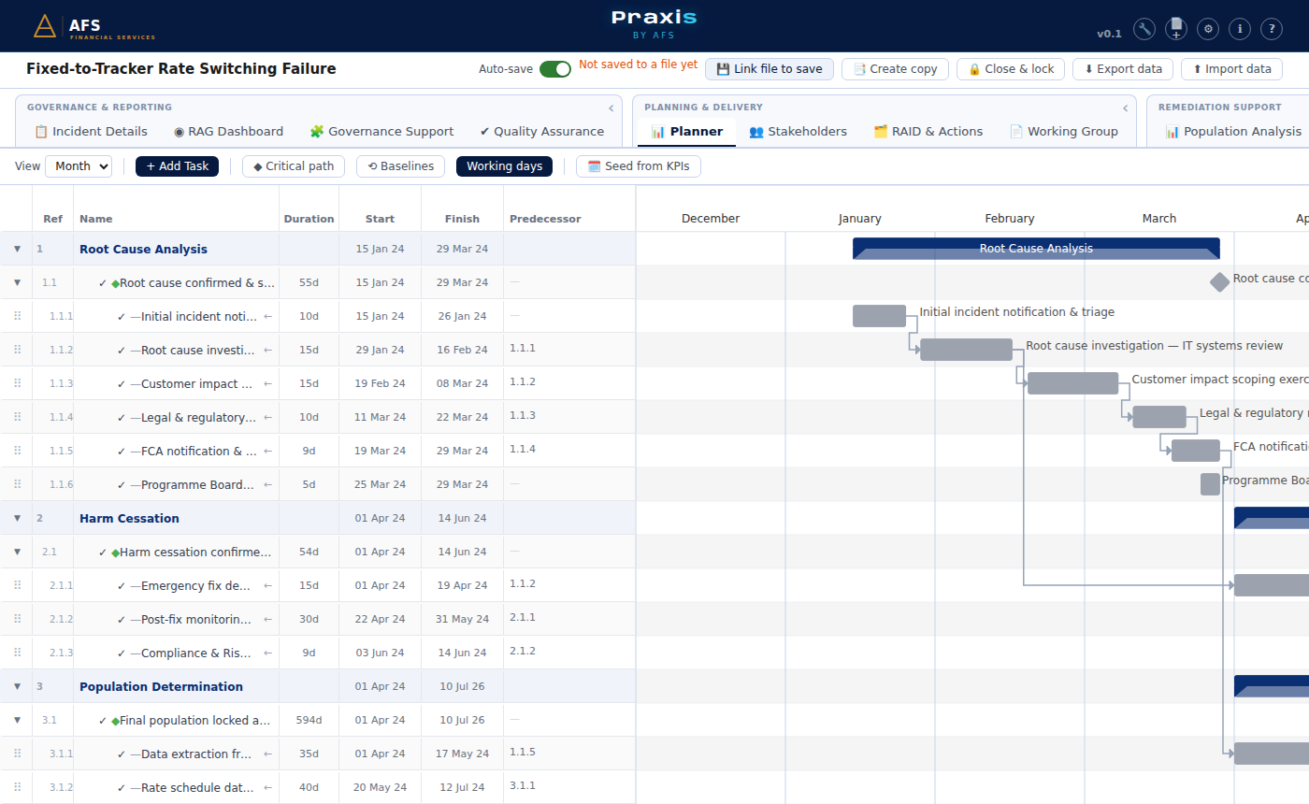Click Close & lock button
The width and height of the screenshot is (1309, 804).
(1011, 69)
